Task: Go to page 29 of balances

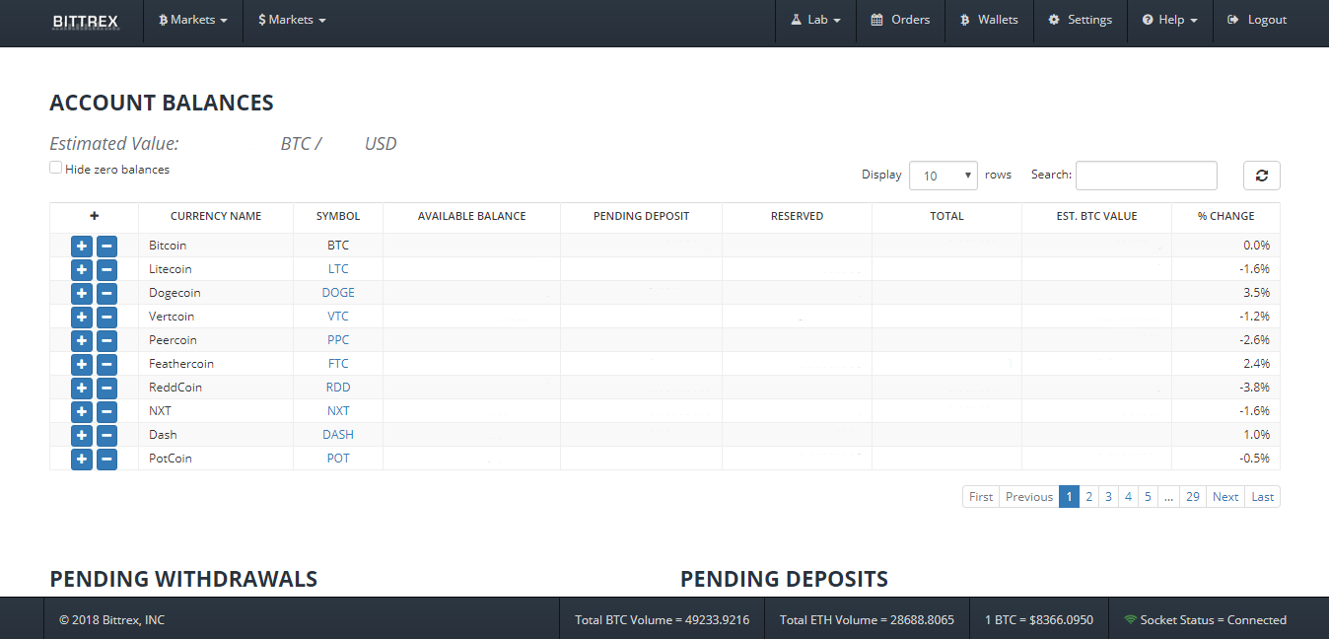Action: [1193, 497]
